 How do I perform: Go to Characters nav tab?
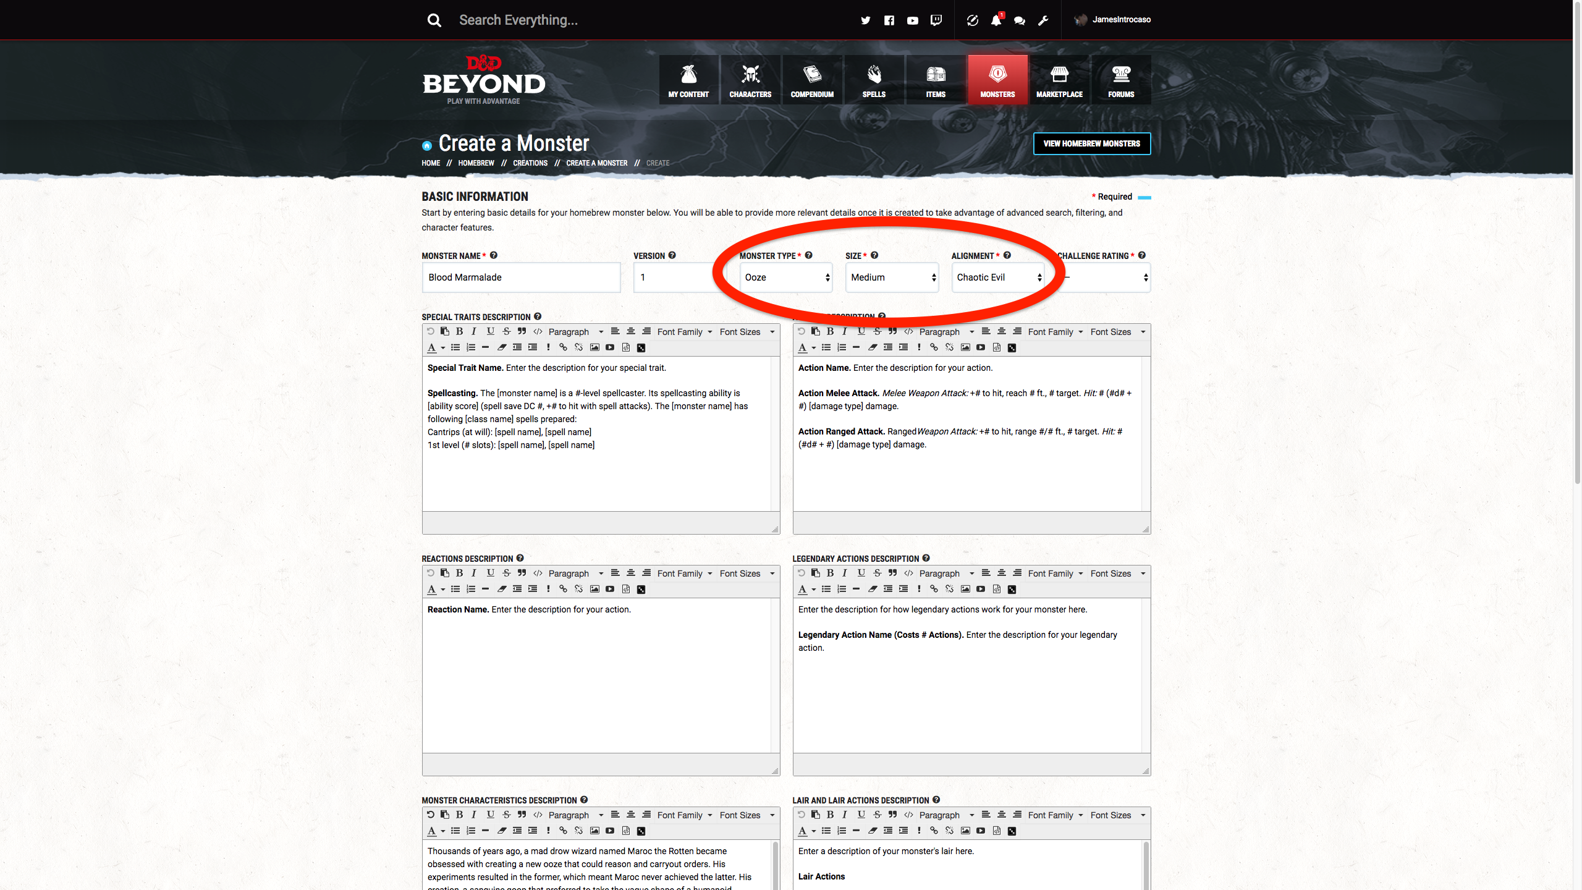(x=750, y=80)
